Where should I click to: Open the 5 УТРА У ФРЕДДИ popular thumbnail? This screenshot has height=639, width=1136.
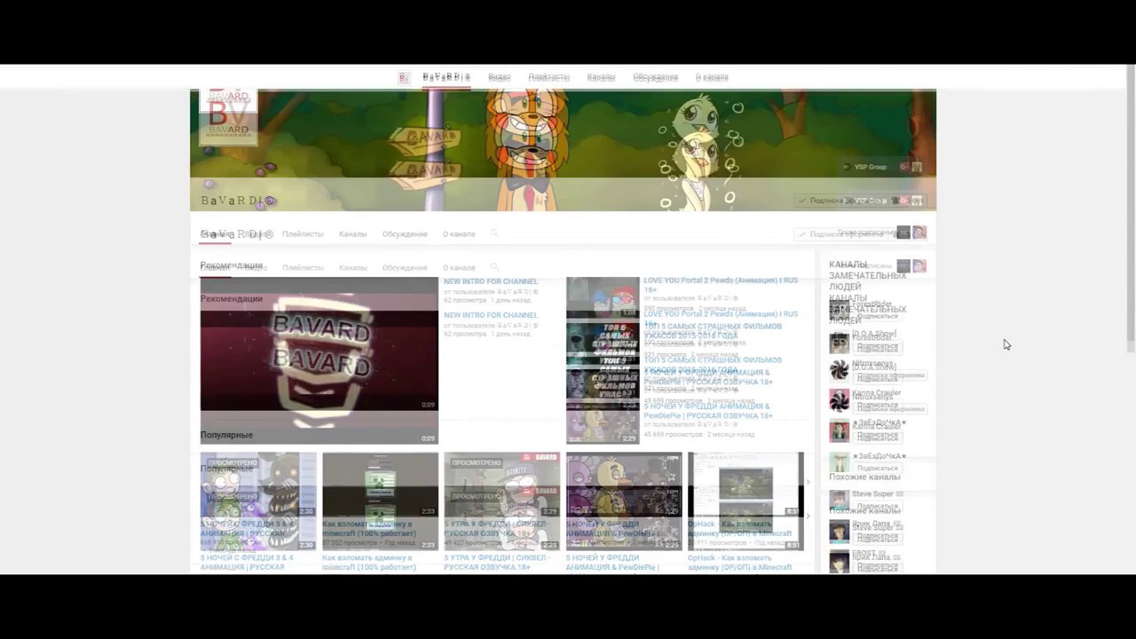click(x=502, y=501)
